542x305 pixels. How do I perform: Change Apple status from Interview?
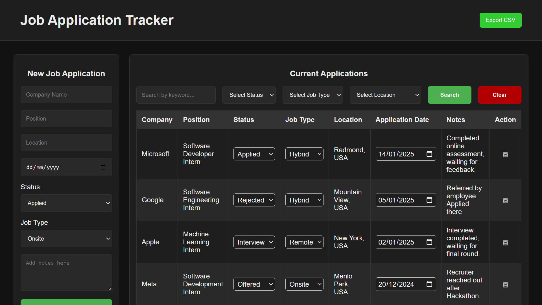(x=254, y=242)
